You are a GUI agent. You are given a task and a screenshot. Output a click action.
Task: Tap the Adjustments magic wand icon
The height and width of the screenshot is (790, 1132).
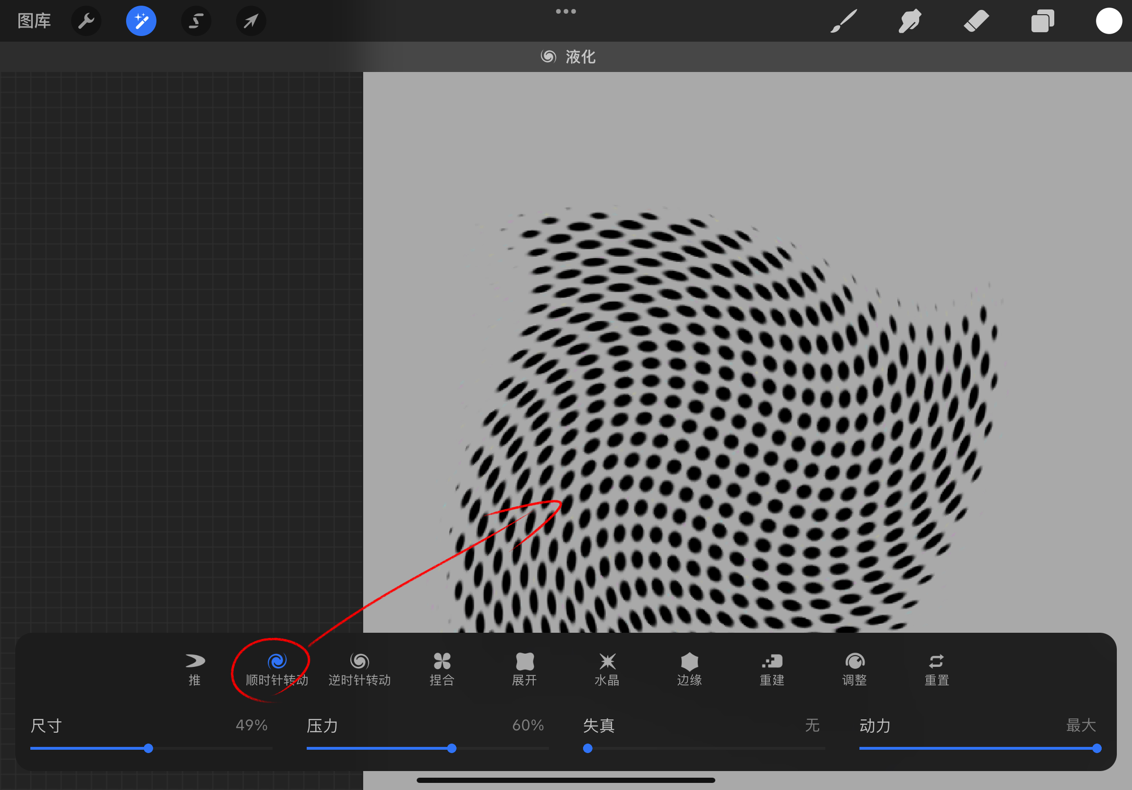pyautogui.click(x=141, y=21)
